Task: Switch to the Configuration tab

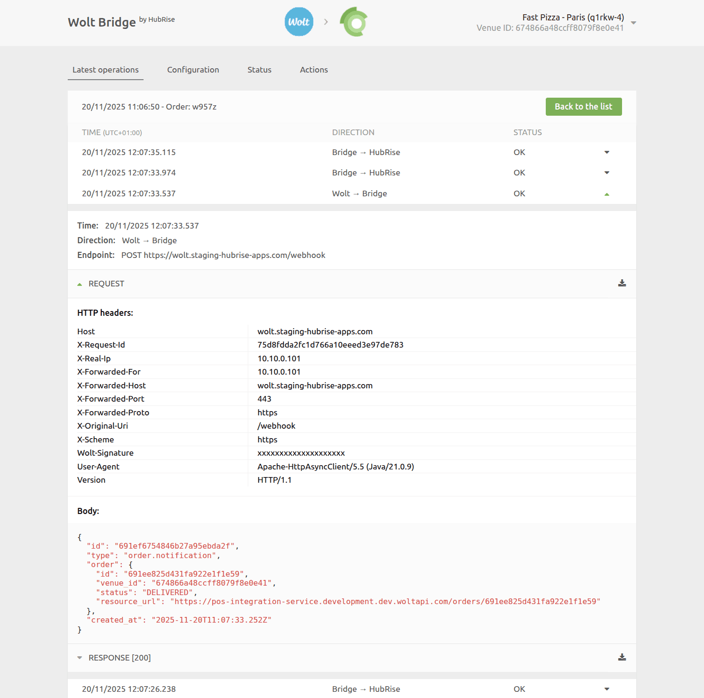Action: [193, 70]
